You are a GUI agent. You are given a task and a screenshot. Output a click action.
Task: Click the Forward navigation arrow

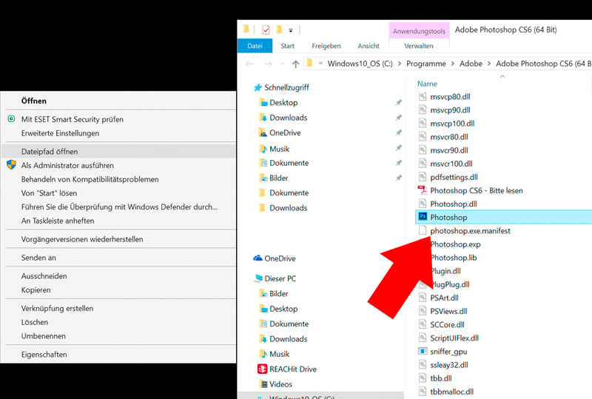[268, 64]
